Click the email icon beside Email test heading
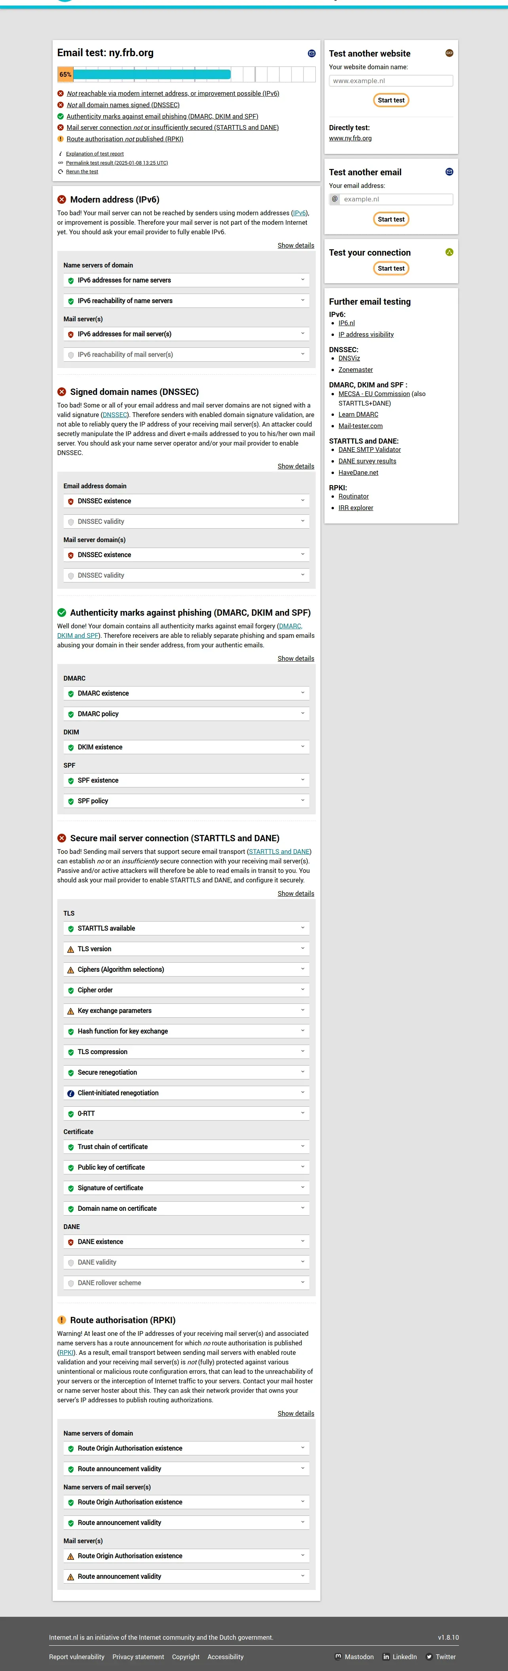The image size is (508, 1671). pyautogui.click(x=311, y=53)
